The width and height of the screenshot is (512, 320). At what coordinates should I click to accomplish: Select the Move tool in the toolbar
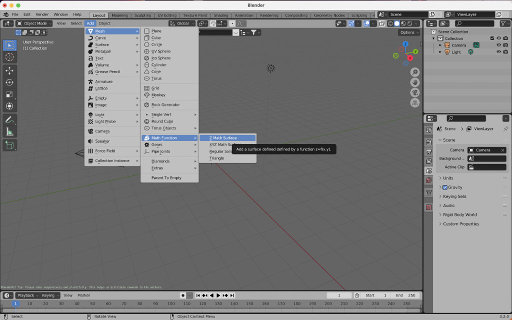pyautogui.click(x=9, y=70)
